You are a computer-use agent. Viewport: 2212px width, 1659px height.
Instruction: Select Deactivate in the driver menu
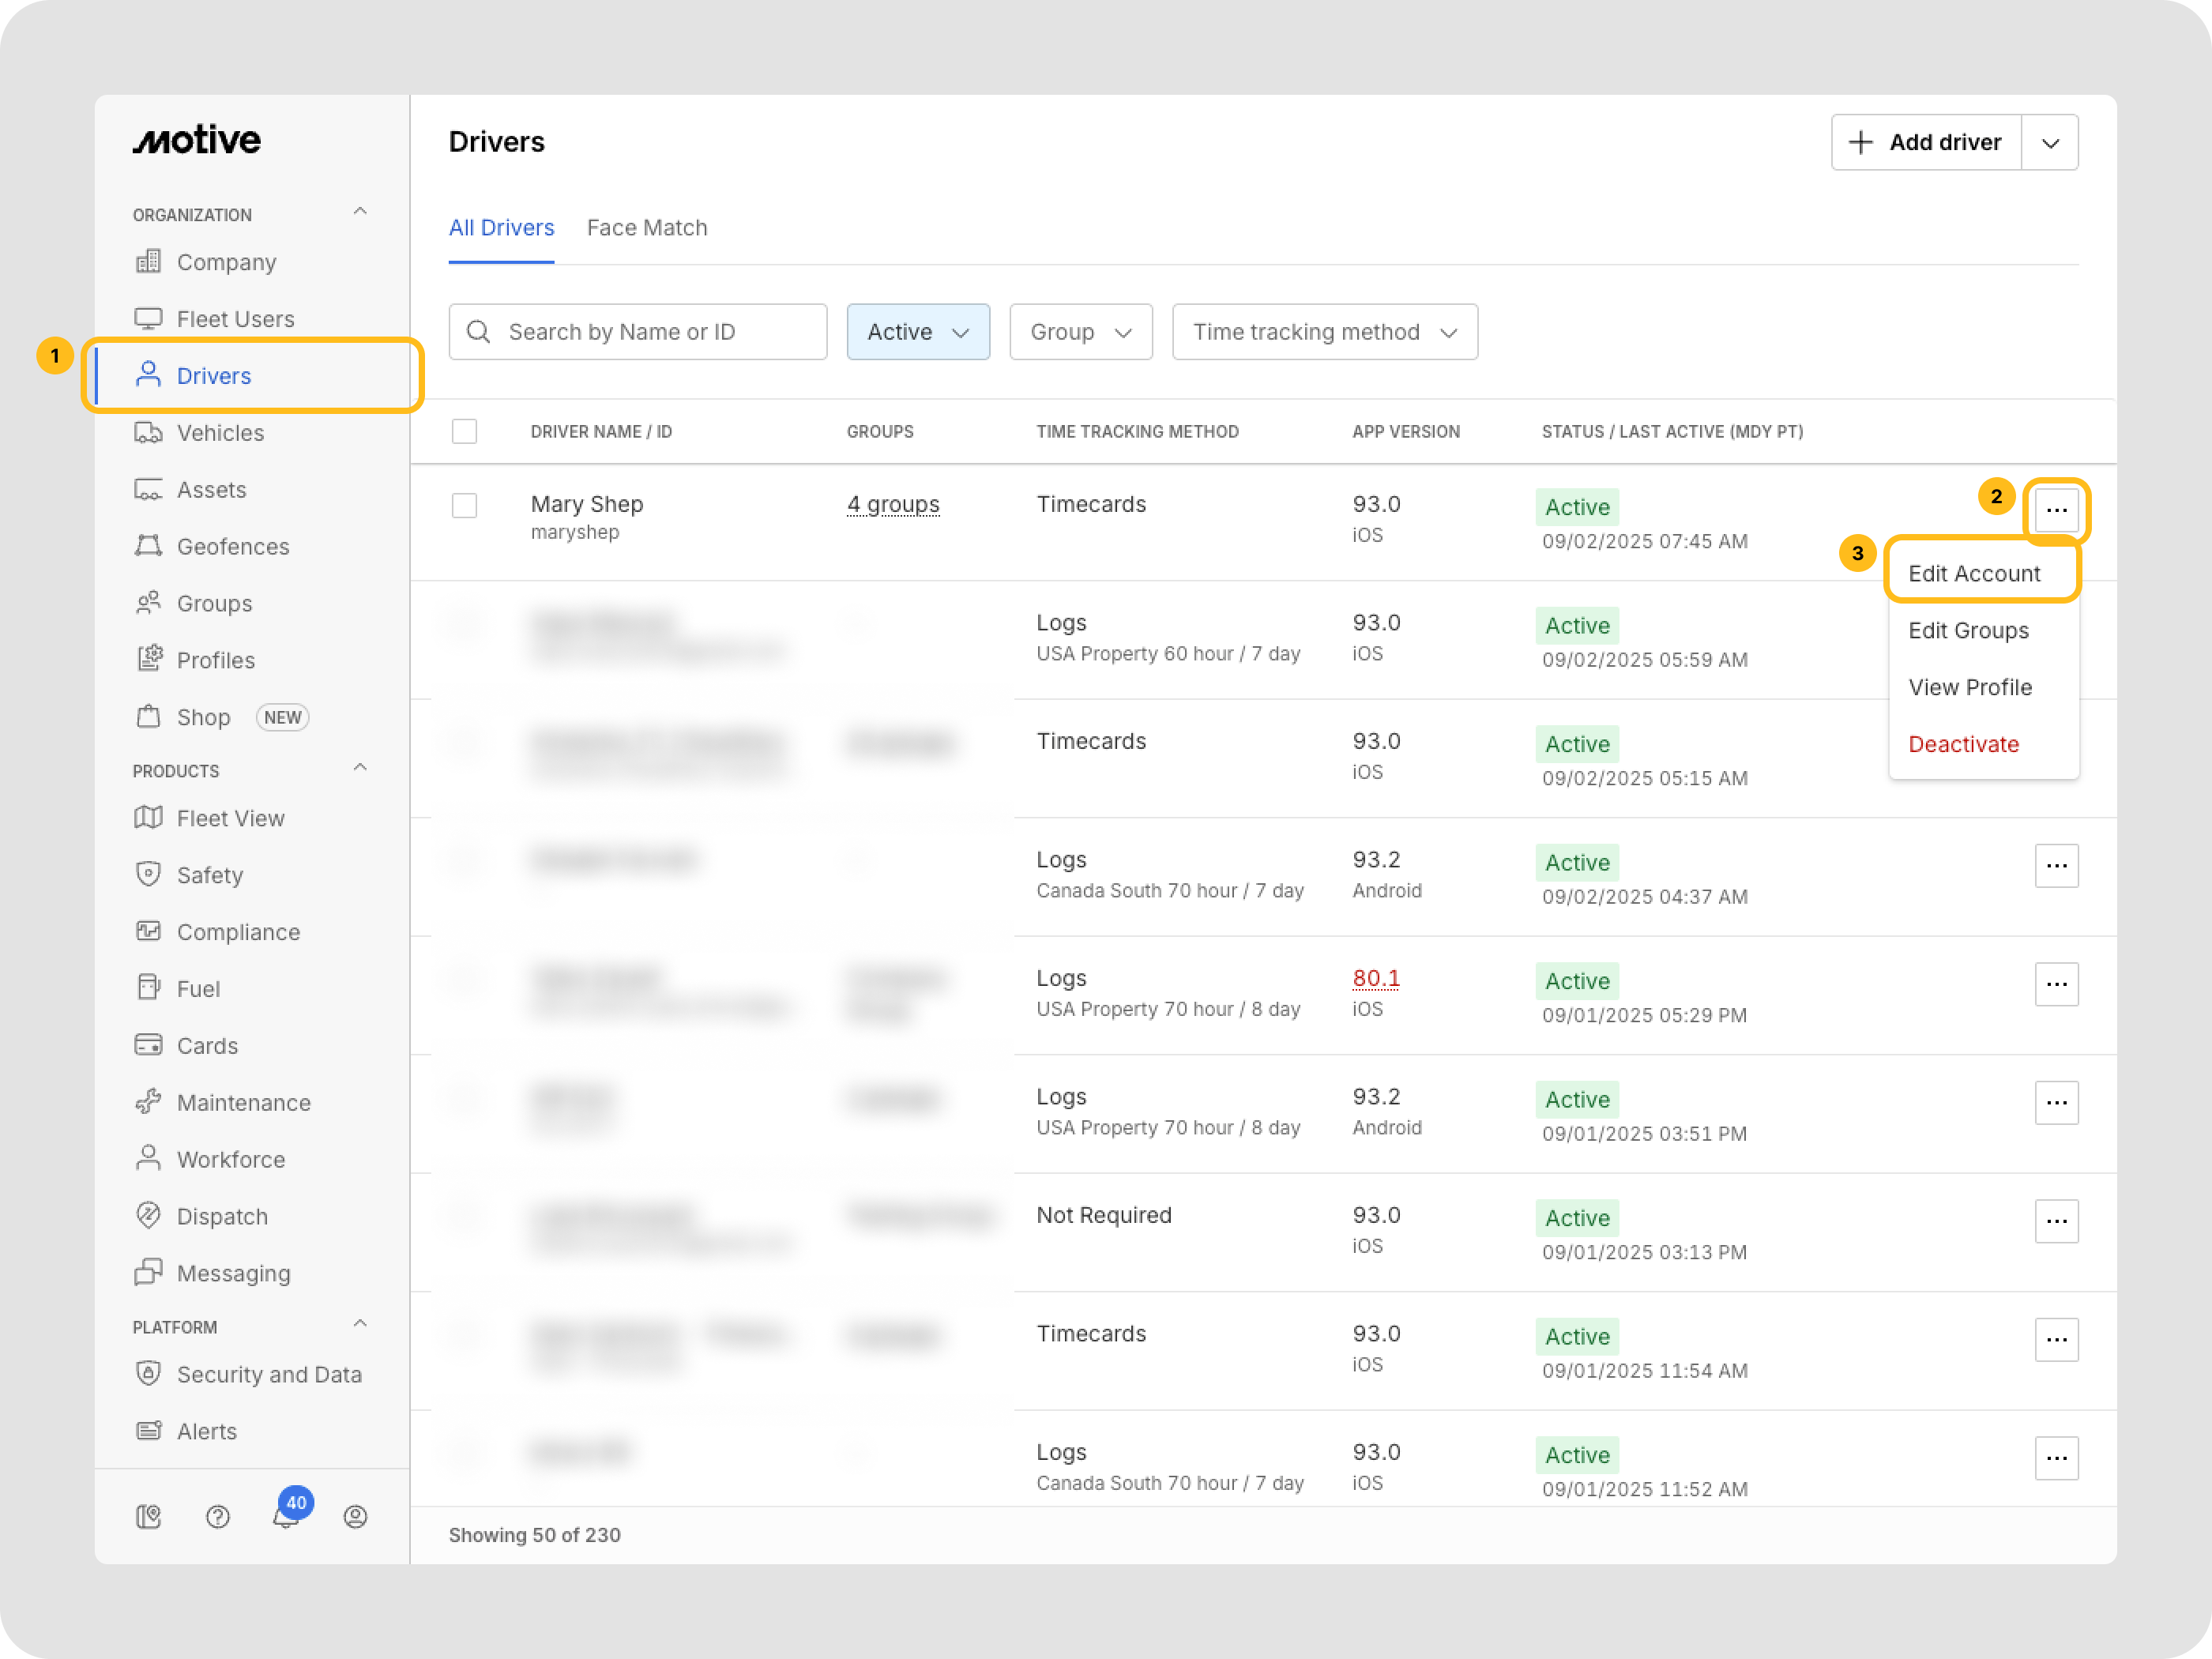point(1963,745)
